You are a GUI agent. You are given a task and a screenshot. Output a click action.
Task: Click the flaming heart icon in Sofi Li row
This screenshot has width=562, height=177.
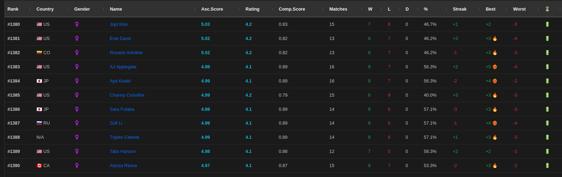point(495,123)
